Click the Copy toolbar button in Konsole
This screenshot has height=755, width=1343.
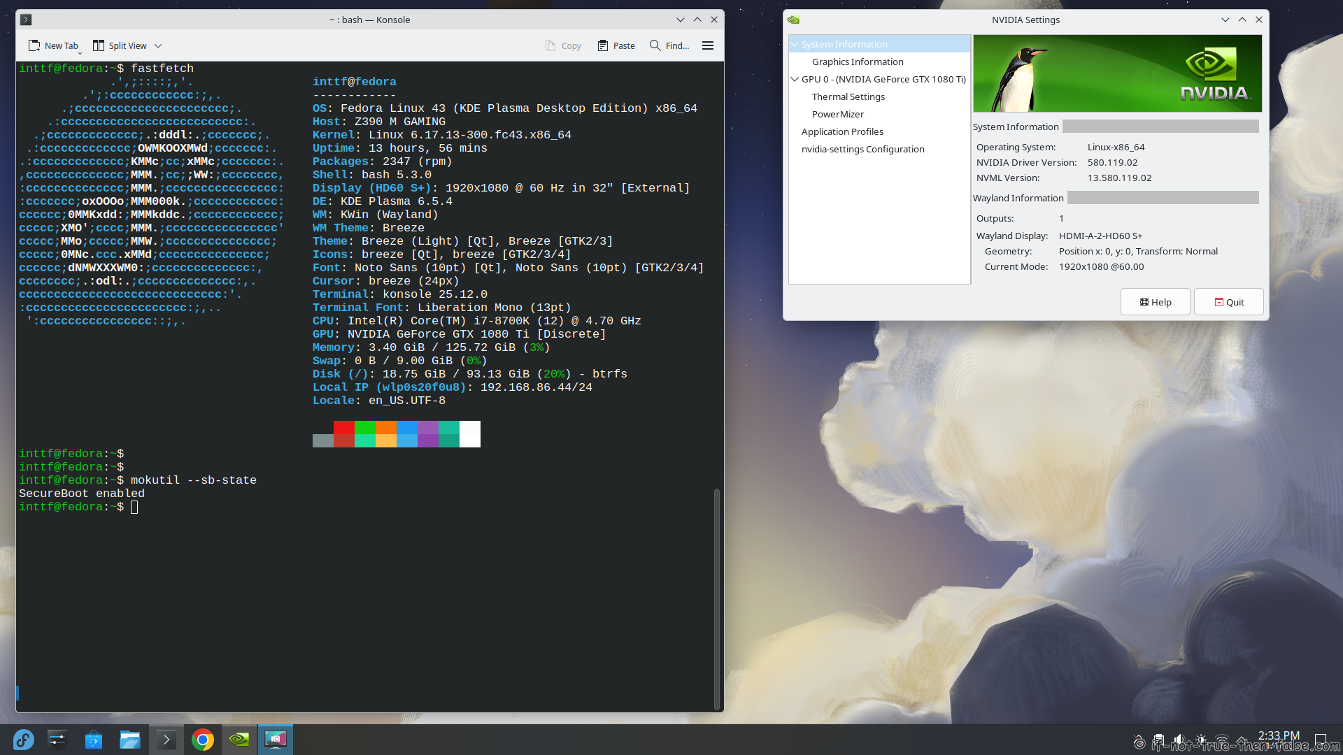pos(563,45)
